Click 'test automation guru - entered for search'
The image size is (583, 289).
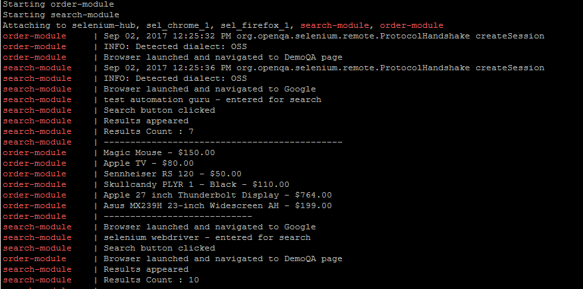point(212,100)
